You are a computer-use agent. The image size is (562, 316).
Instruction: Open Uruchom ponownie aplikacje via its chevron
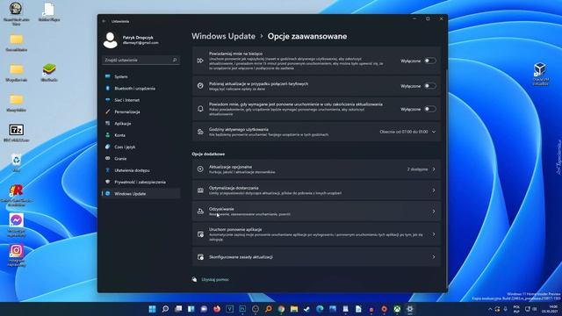pos(434,234)
